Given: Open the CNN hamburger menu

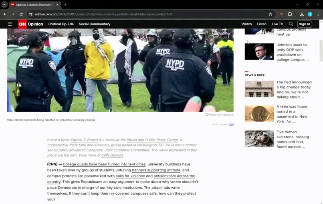Looking at the screenshot, I should click(10, 24).
